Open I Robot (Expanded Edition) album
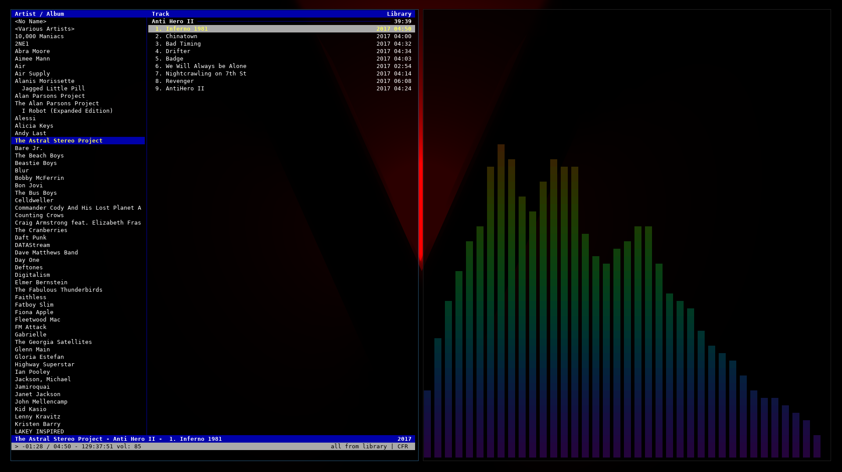Image resolution: width=842 pixels, height=472 pixels. 67,111
